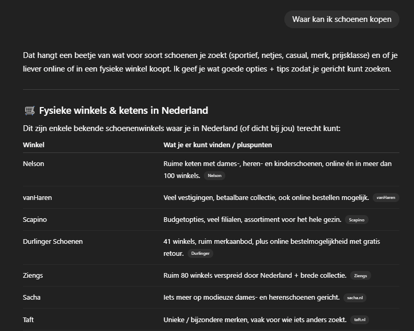Screen dimensions: 414x331
Task: Click the shopping cart icon beside the heading
Action: point(29,111)
